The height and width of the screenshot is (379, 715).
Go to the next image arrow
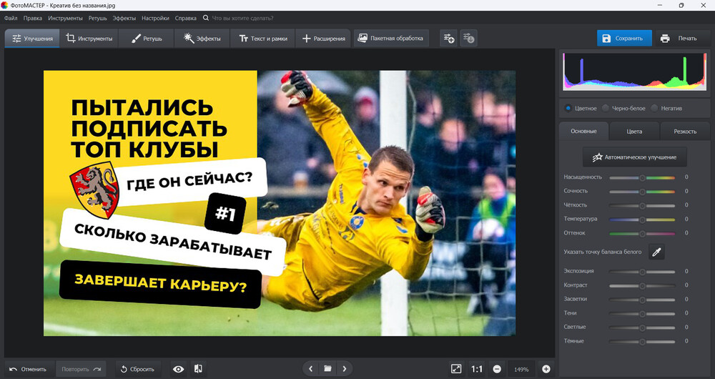coord(344,369)
